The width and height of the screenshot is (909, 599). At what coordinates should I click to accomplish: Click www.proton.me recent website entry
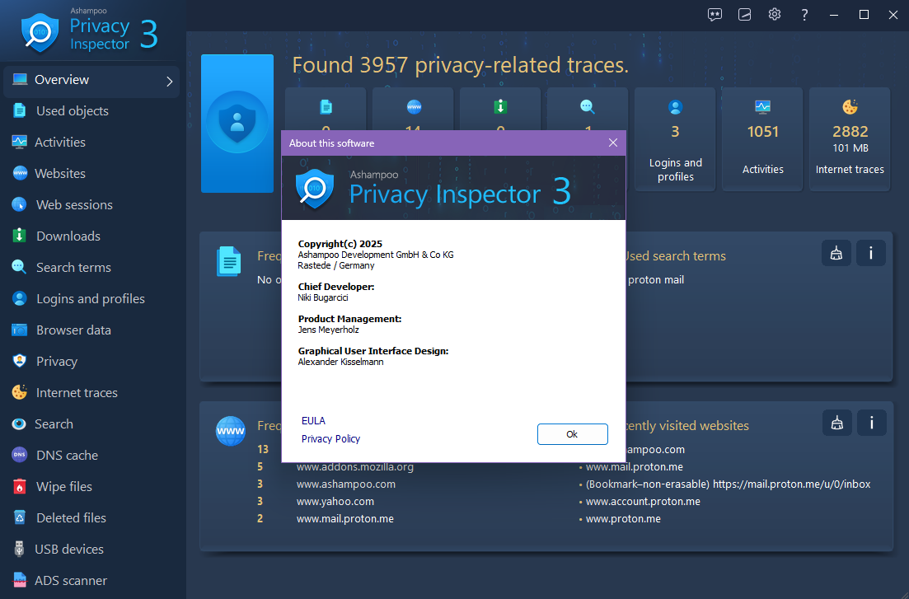pyautogui.click(x=623, y=518)
